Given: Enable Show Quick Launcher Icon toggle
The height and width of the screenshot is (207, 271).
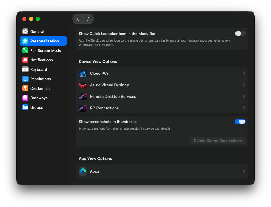Looking at the screenshot, I should click(x=240, y=34).
